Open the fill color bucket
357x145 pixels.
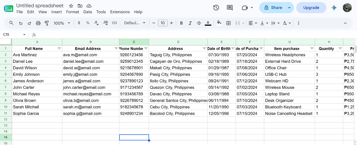[x=219, y=23]
